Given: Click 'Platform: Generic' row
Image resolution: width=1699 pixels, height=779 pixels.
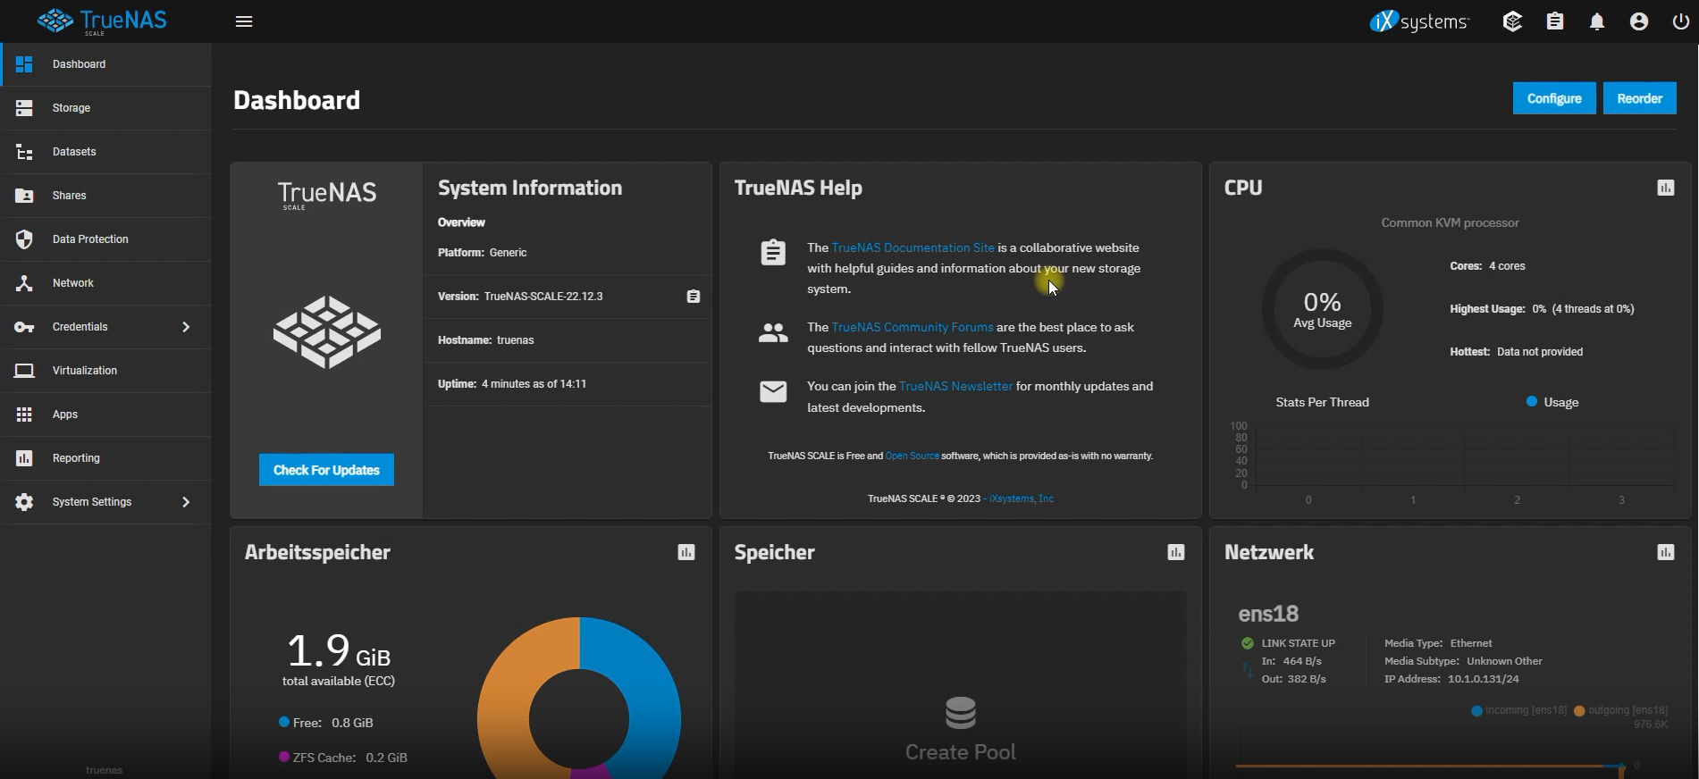Looking at the screenshot, I should (x=568, y=253).
